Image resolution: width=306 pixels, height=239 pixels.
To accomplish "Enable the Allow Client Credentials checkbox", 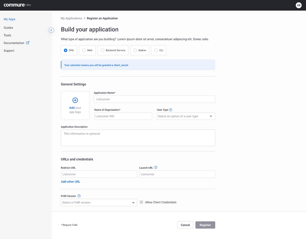I will click(141, 202).
